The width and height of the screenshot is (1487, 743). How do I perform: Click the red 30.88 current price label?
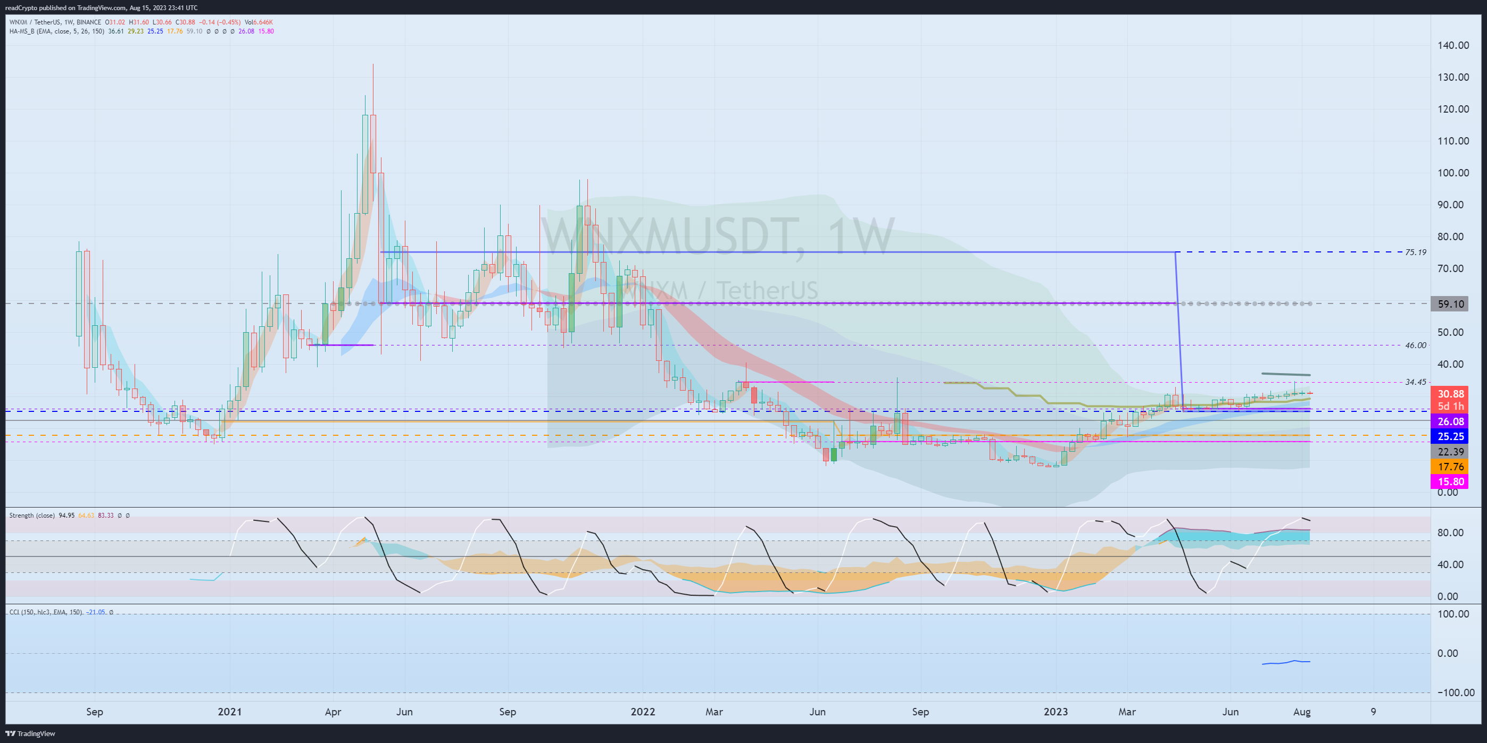pyautogui.click(x=1450, y=394)
